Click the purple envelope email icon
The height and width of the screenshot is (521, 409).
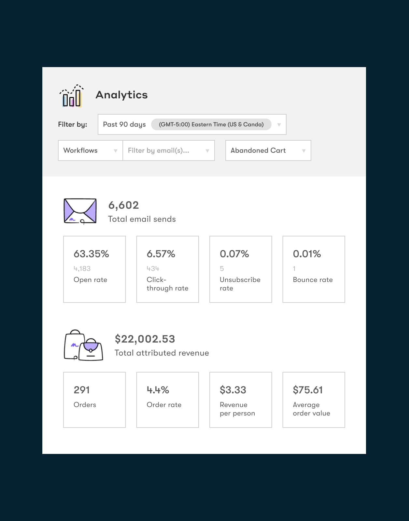(80, 211)
